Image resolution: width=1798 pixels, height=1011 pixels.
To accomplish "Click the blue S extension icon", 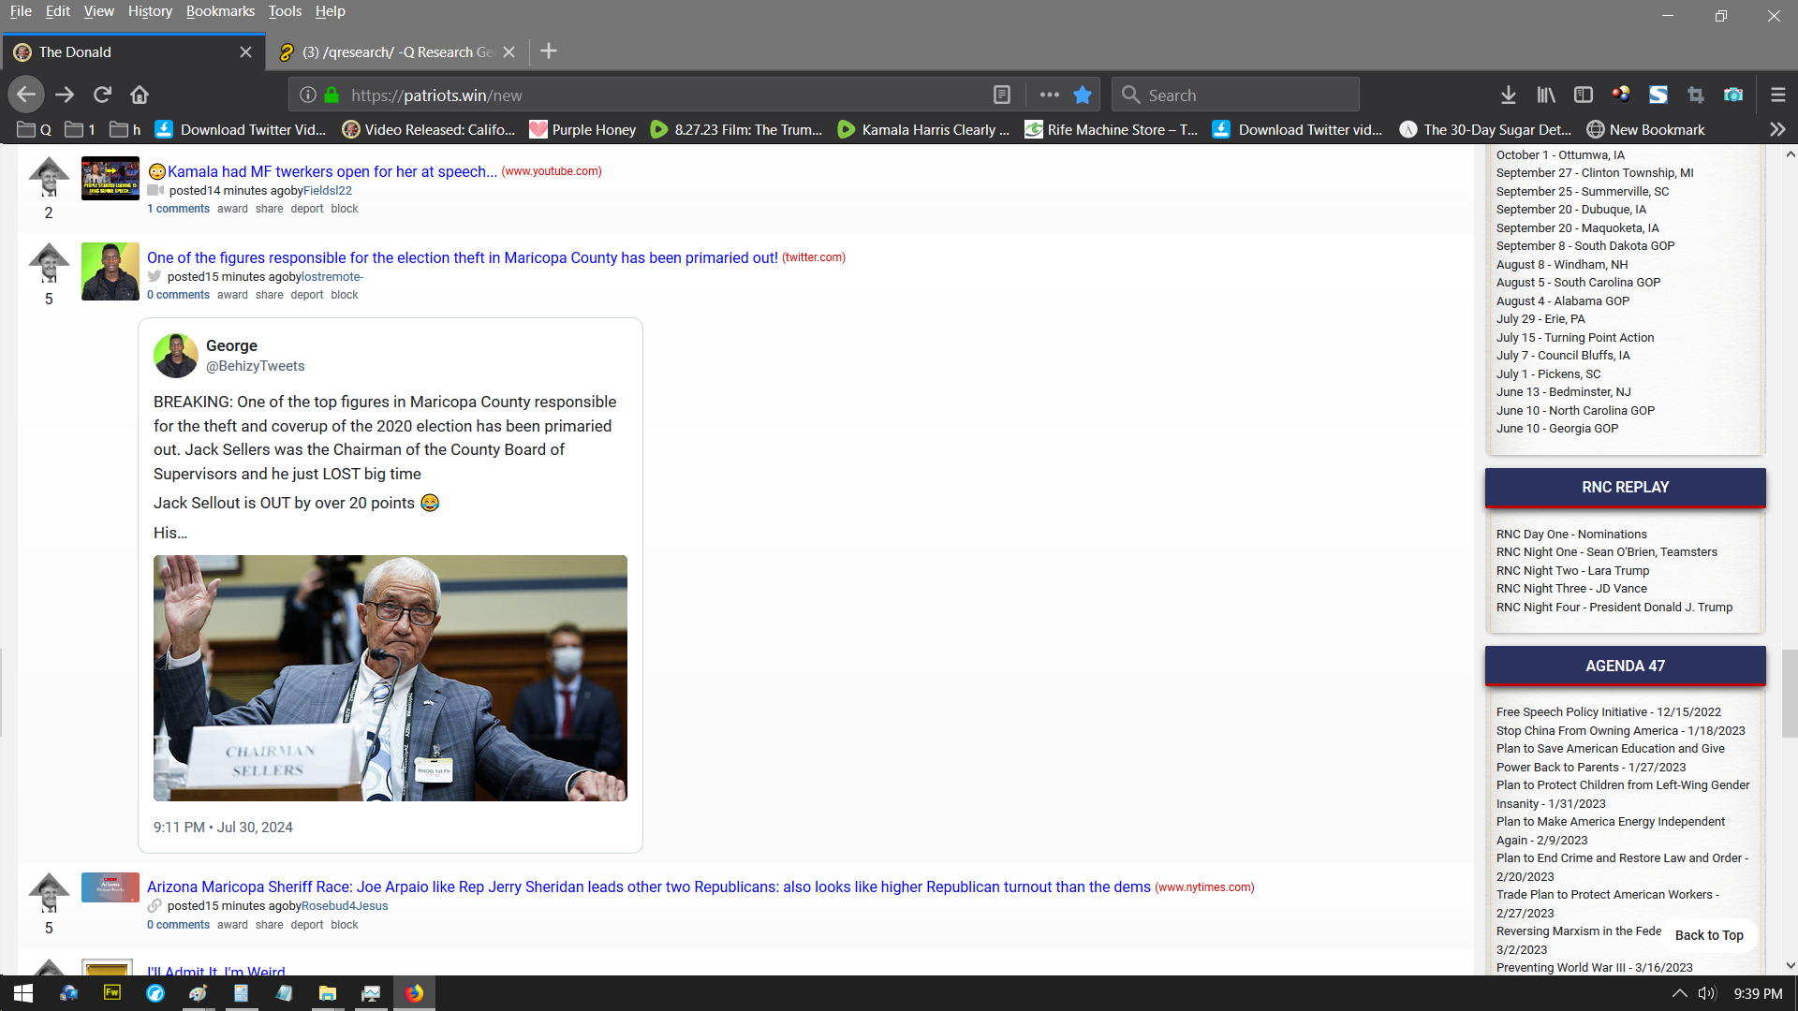I will (1658, 95).
